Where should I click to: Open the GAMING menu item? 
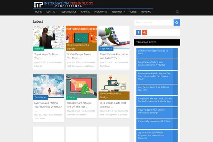click(86, 12)
